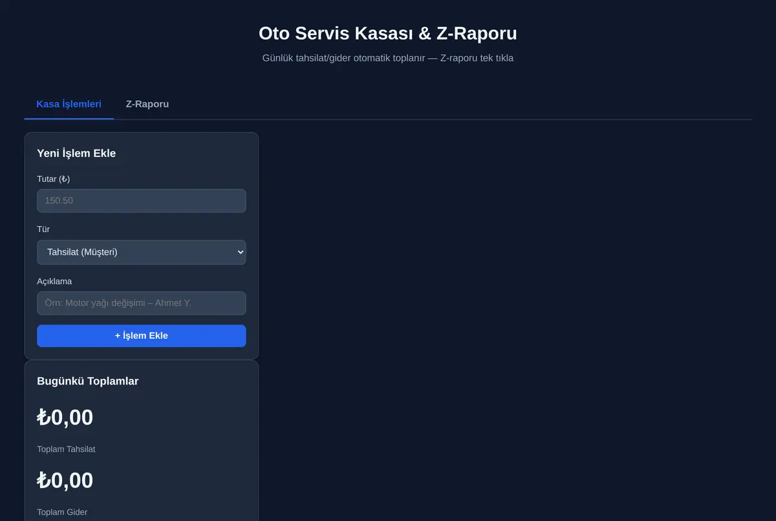Click the Toplam Gider label
Viewport: 776px width, 521px height.
(62, 512)
